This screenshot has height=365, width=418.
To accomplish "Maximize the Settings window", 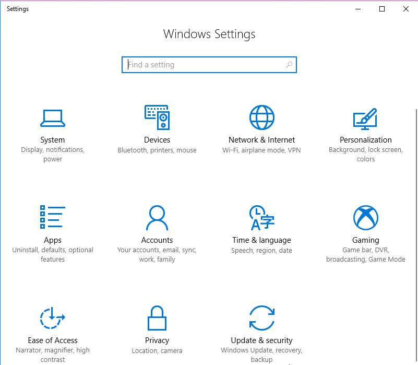I will [382, 9].
